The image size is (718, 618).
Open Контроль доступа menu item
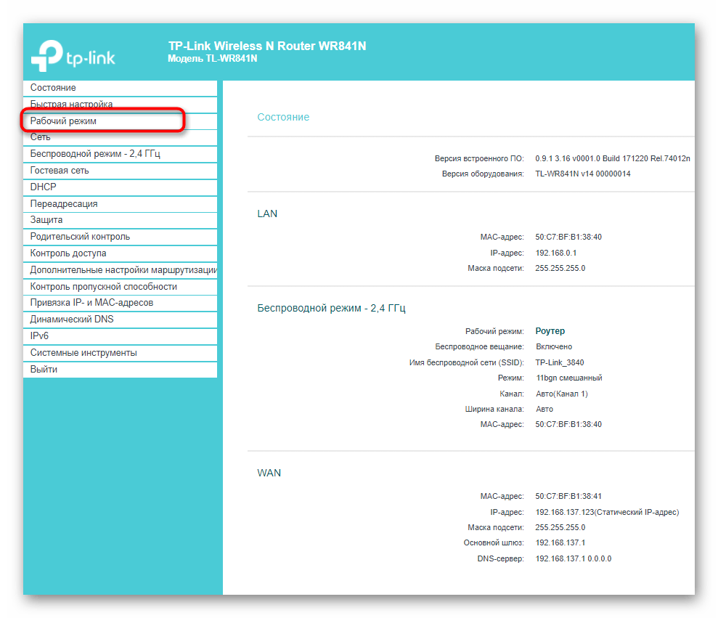120,253
